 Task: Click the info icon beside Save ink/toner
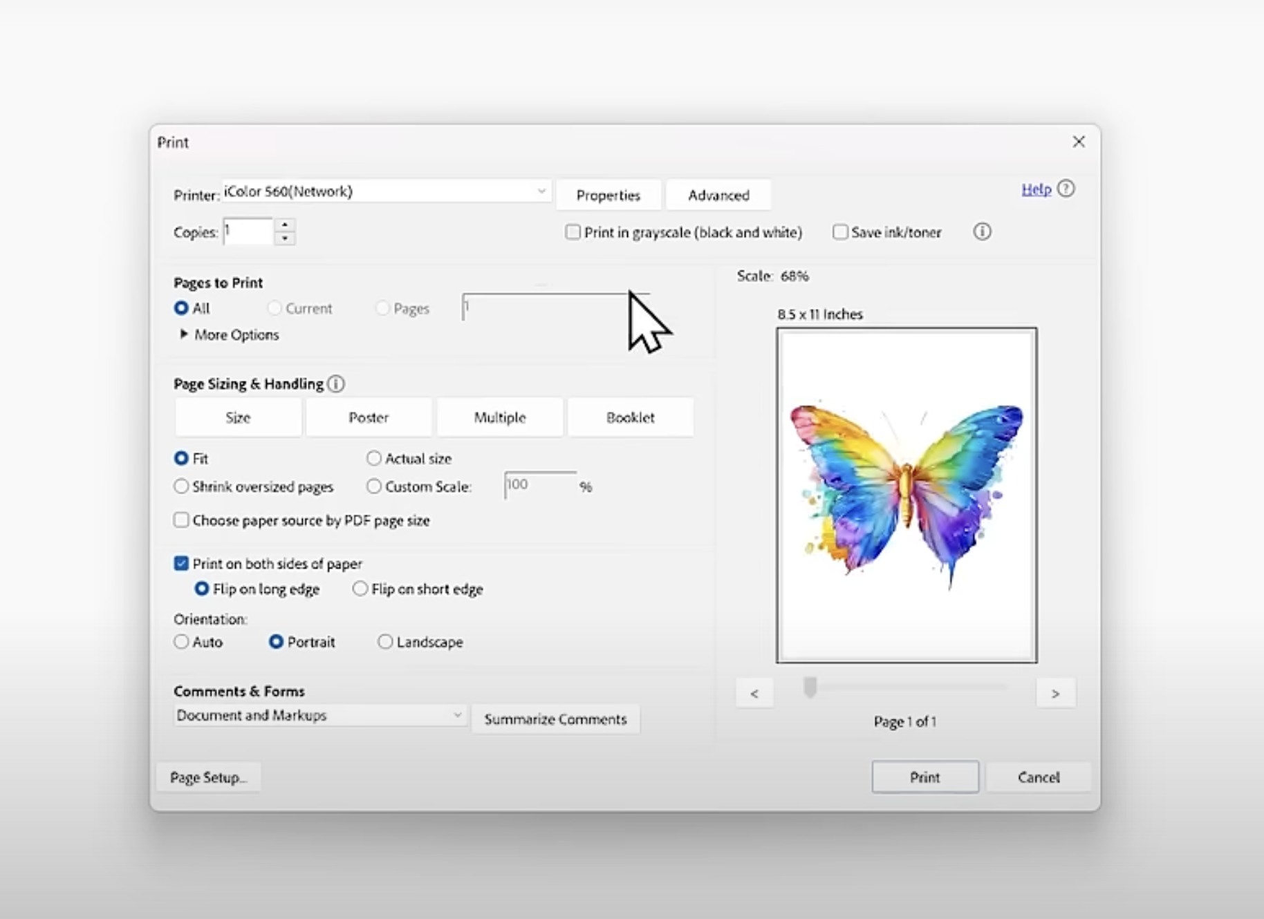[x=982, y=231]
